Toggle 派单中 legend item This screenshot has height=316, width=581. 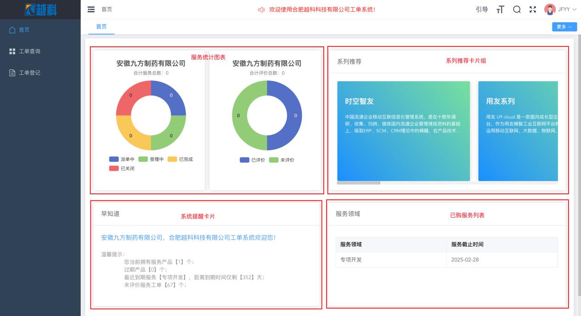pos(122,159)
